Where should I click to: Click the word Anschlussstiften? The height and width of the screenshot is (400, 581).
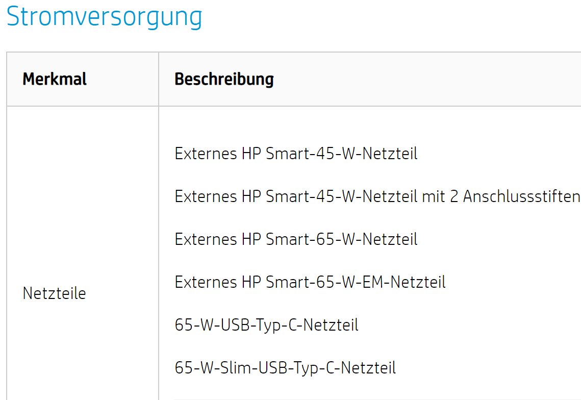pyautogui.click(x=521, y=196)
